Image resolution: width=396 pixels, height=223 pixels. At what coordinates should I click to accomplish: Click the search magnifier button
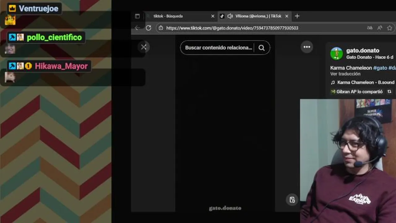click(262, 48)
